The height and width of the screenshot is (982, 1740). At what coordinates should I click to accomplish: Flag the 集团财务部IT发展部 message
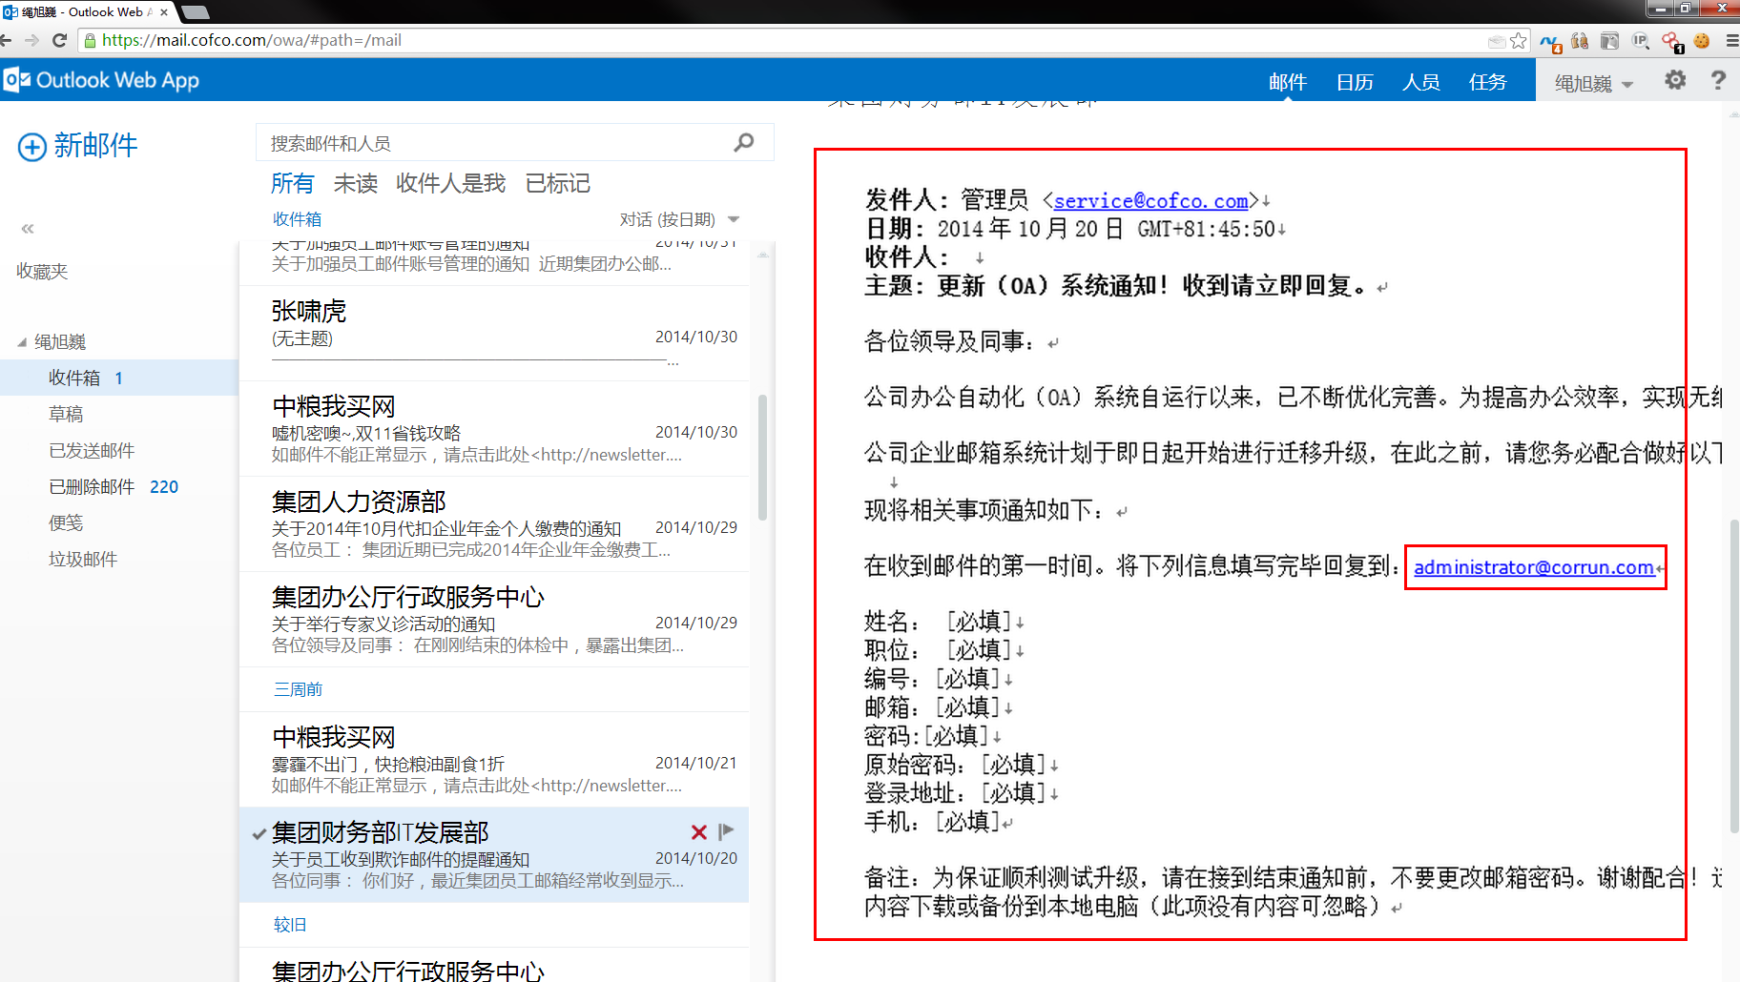coord(726,831)
